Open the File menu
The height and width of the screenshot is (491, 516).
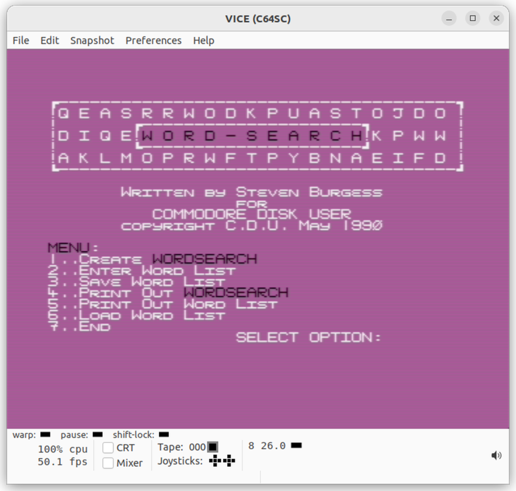(x=20, y=40)
